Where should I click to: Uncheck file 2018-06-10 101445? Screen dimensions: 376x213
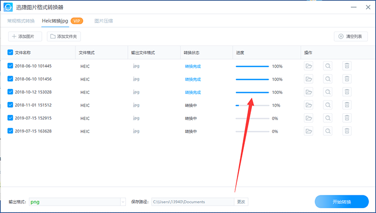coord(10,65)
